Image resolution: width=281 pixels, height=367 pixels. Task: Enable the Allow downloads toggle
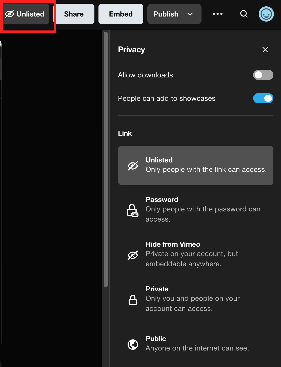point(263,75)
